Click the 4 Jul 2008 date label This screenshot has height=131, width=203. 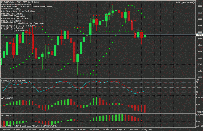(56, 129)
